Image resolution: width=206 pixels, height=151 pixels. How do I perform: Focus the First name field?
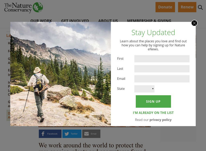point(162,59)
